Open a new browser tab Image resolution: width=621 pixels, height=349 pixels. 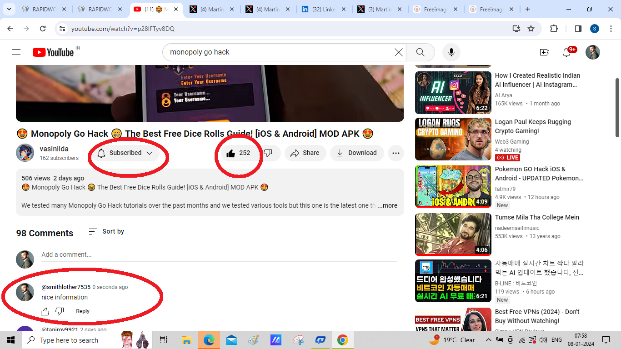[528, 9]
